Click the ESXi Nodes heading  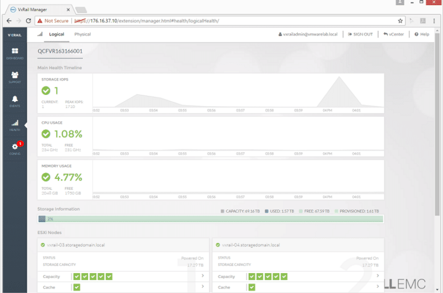tap(49, 232)
